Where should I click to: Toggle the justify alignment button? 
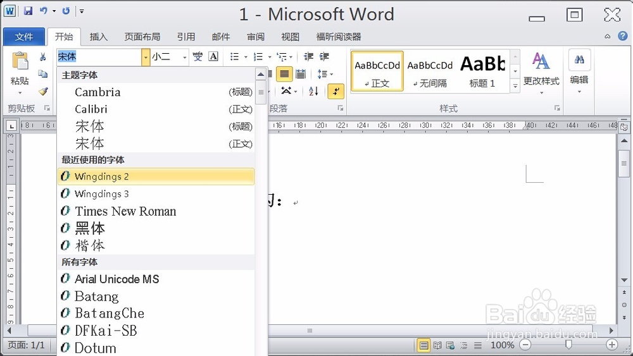coord(284,74)
